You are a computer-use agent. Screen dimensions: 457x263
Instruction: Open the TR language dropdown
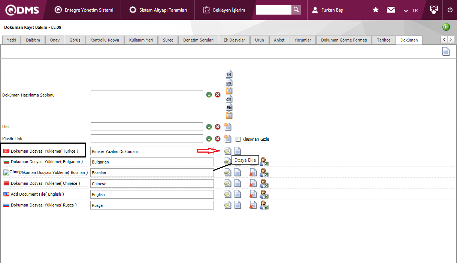411,10
